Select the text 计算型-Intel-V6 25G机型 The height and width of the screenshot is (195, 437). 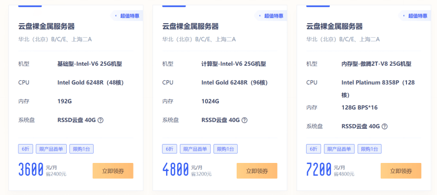coord(234,64)
